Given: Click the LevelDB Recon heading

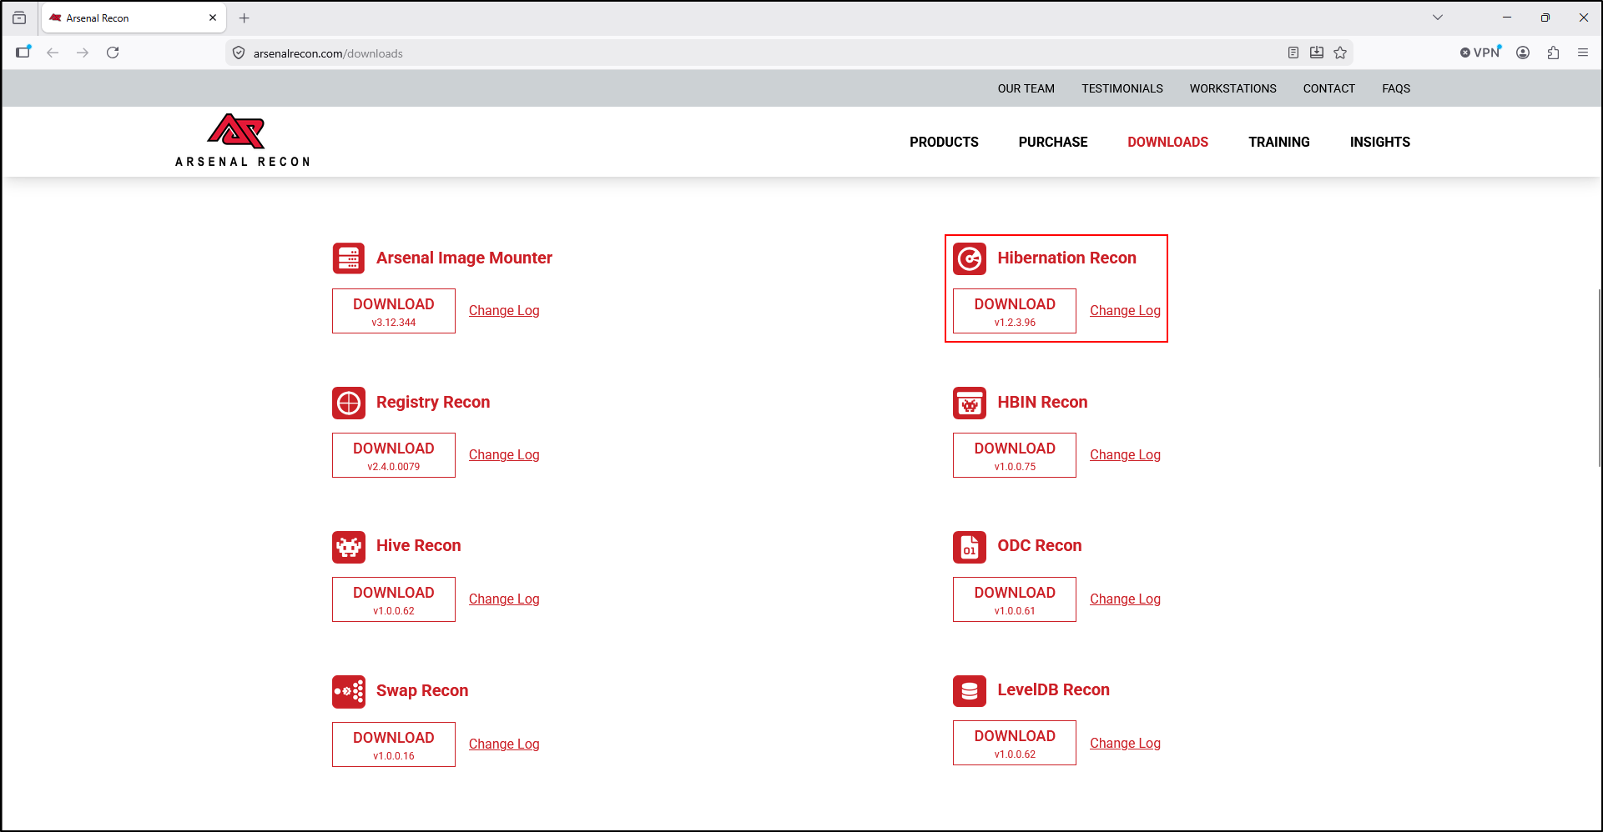Looking at the screenshot, I should click(x=1053, y=689).
